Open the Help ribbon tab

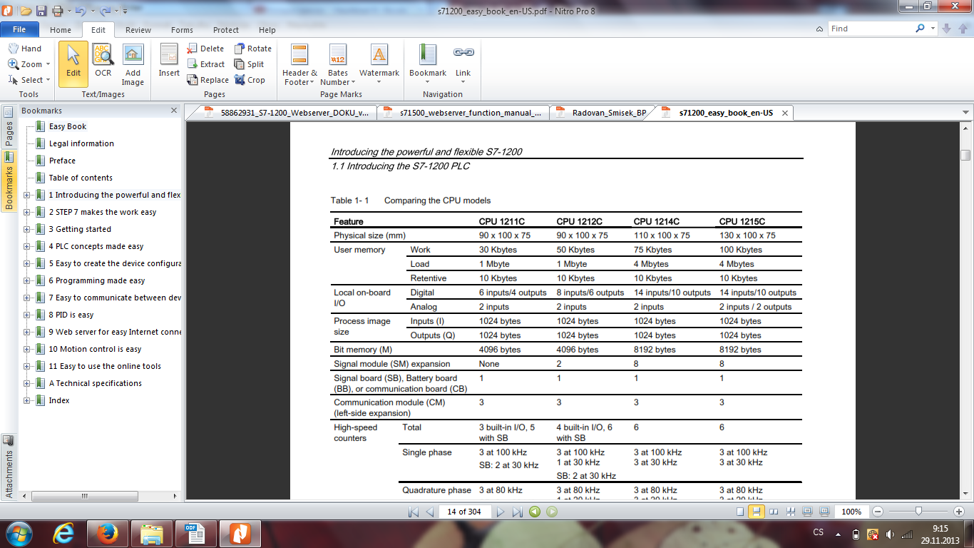click(267, 30)
